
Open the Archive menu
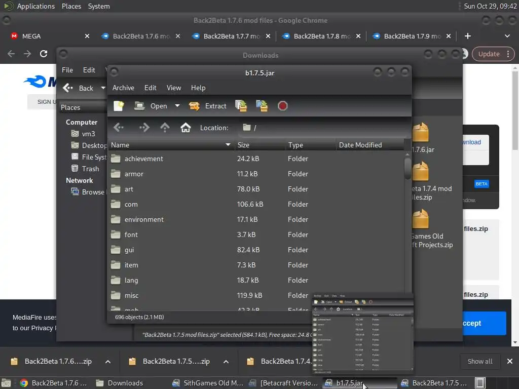click(123, 88)
